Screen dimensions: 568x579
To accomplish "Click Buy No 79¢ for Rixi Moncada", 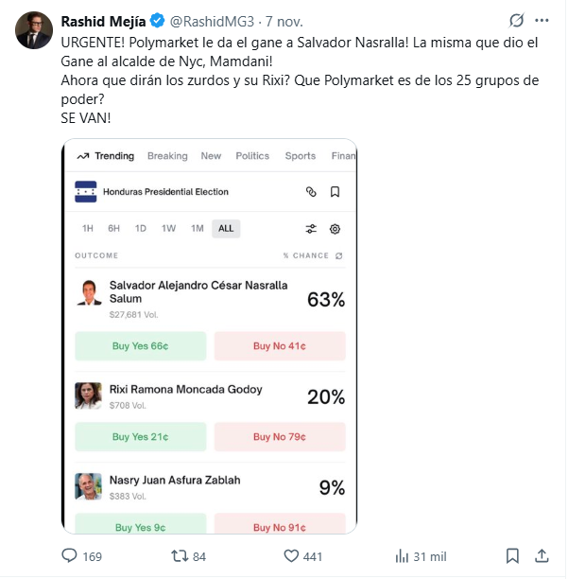I will pyautogui.click(x=280, y=437).
